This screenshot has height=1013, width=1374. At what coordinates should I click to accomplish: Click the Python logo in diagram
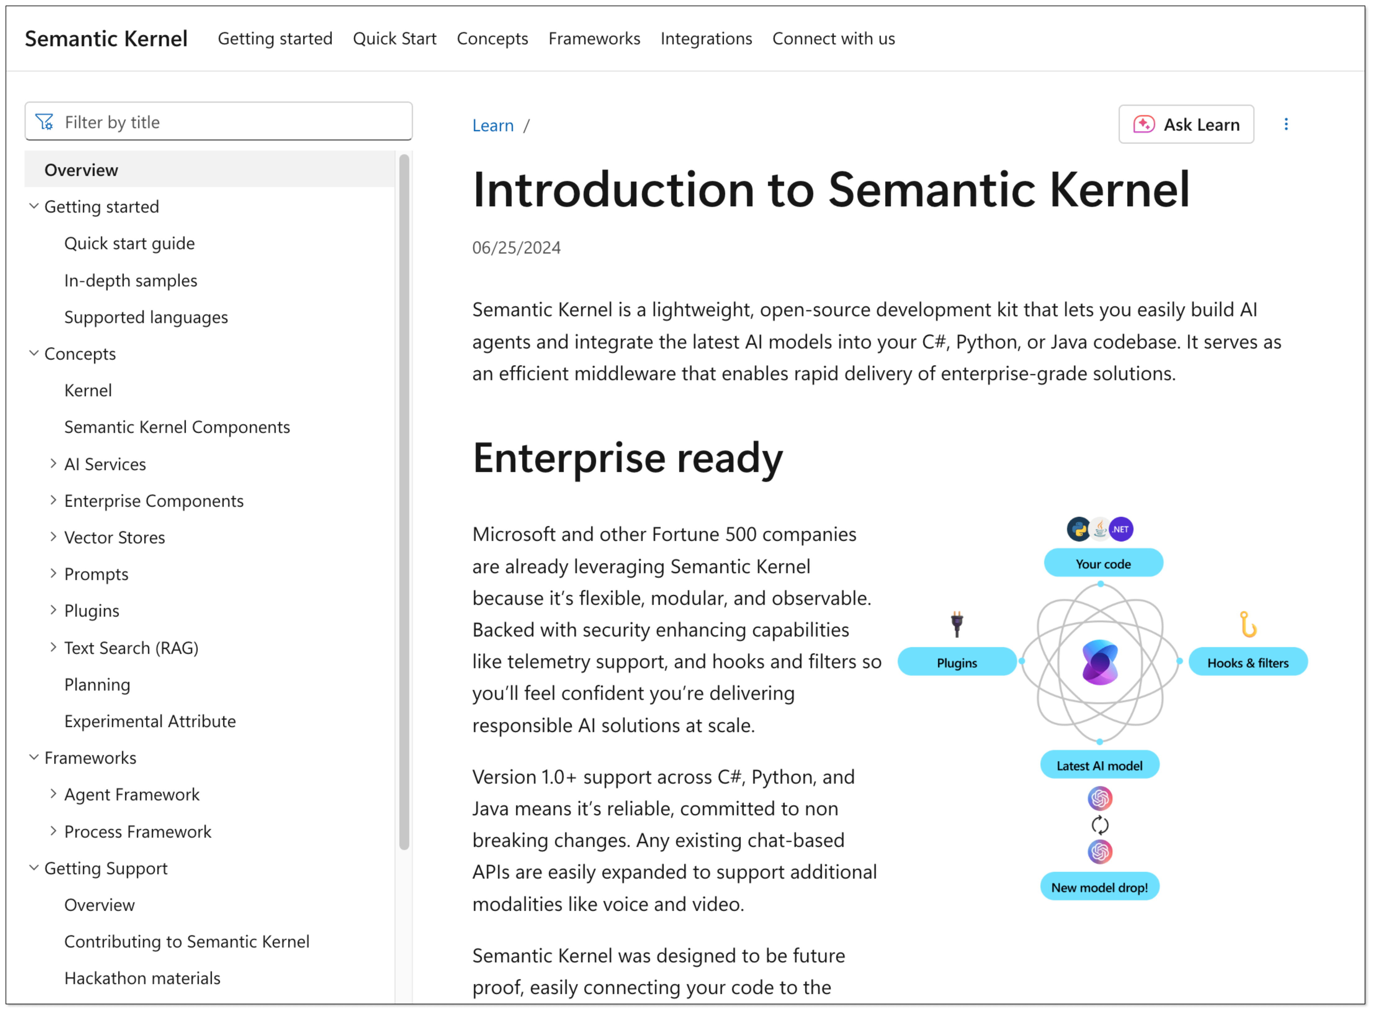pos(1079,529)
